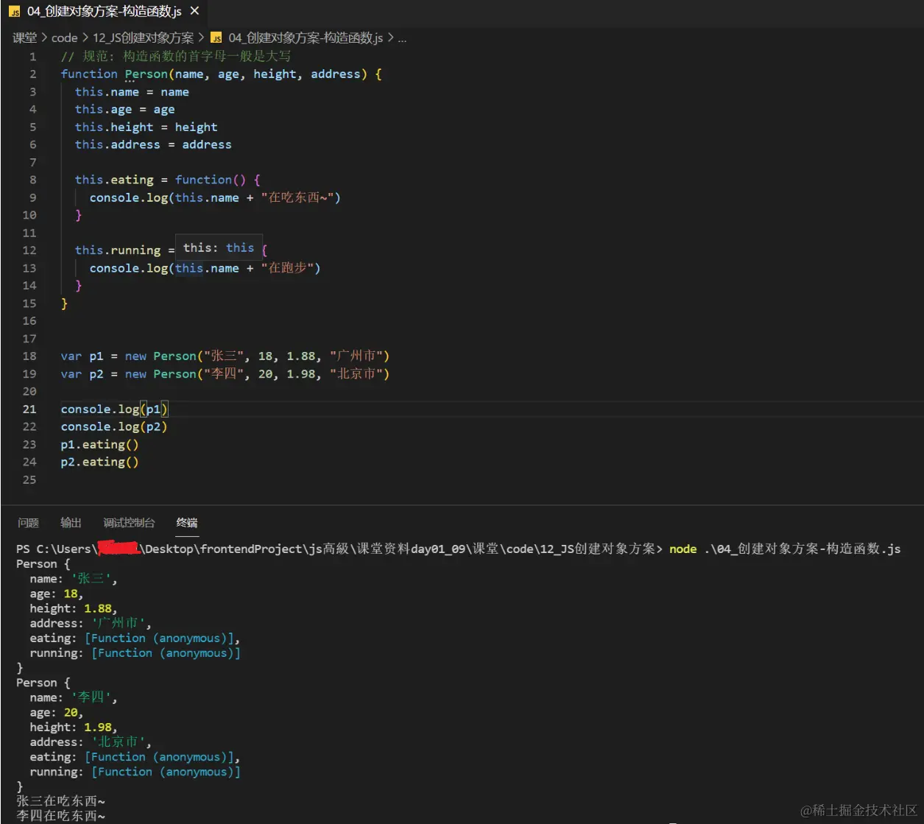
Task: Click terminal output height: 1.98
Action: coord(73,728)
